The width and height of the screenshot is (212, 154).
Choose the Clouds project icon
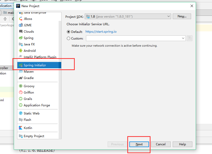pos(21,31)
